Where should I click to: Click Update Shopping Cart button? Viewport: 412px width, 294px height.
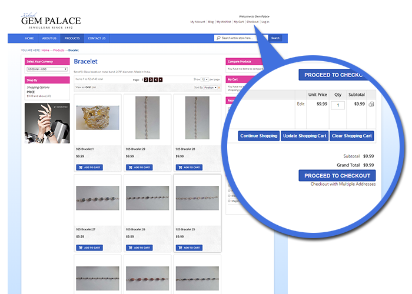tap(304, 136)
